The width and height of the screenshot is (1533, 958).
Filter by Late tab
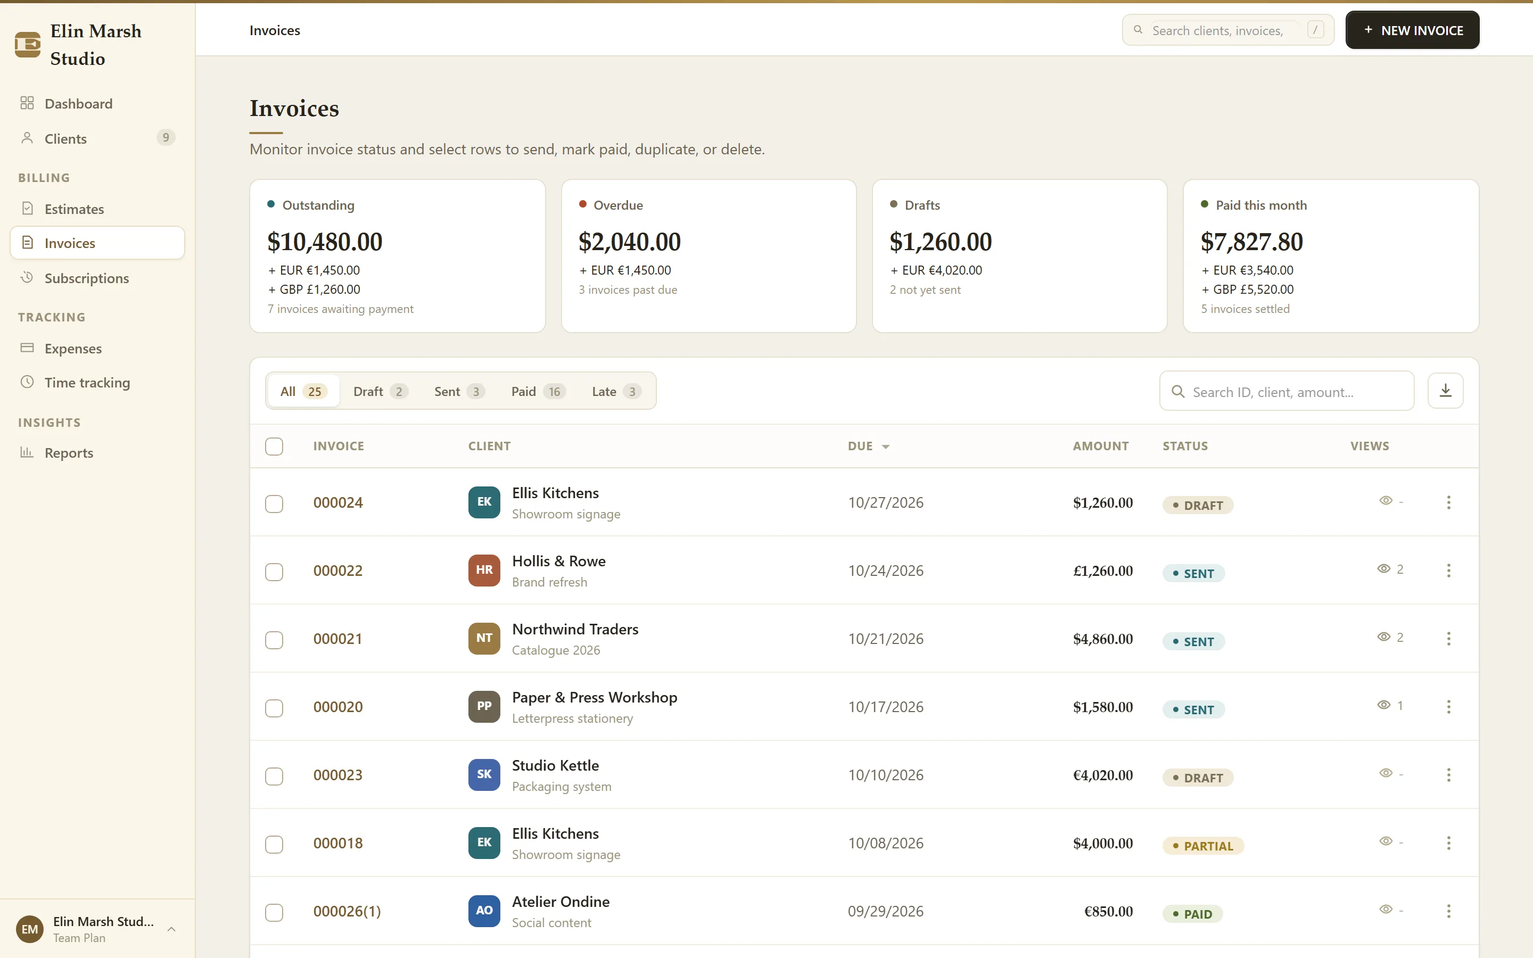pyautogui.click(x=616, y=391)
